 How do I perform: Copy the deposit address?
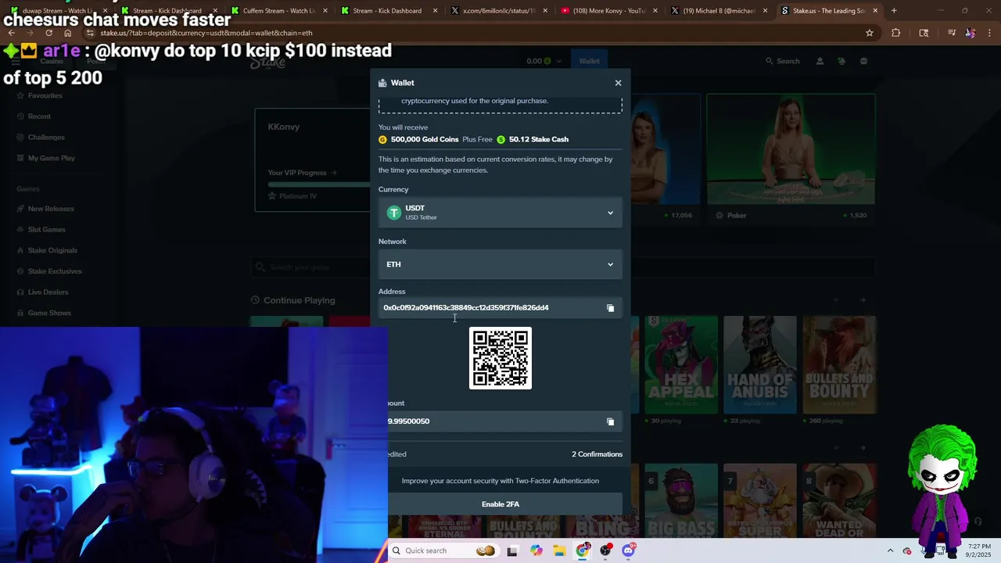pyautogui.click(x=611, y=308)
